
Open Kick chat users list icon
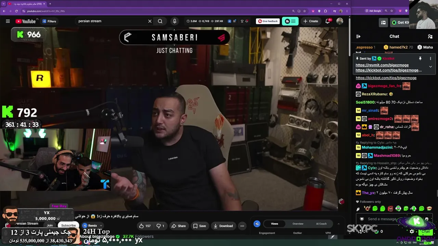pyautogui.click(x=430, y=36)
